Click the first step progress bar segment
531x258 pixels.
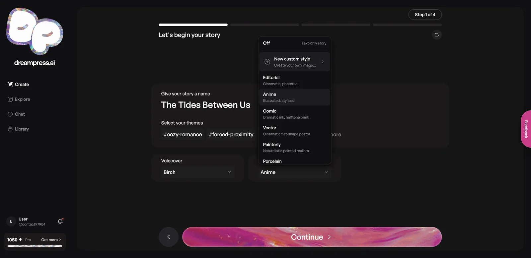pos(193,25)
